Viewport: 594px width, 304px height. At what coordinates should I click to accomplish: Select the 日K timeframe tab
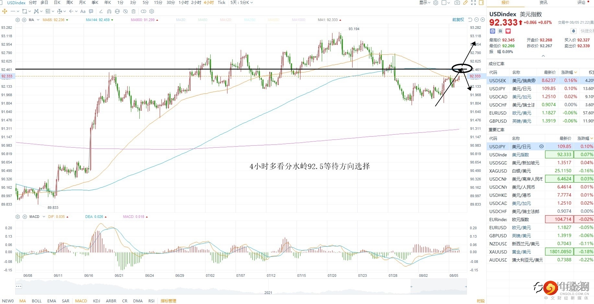(57, 3)
